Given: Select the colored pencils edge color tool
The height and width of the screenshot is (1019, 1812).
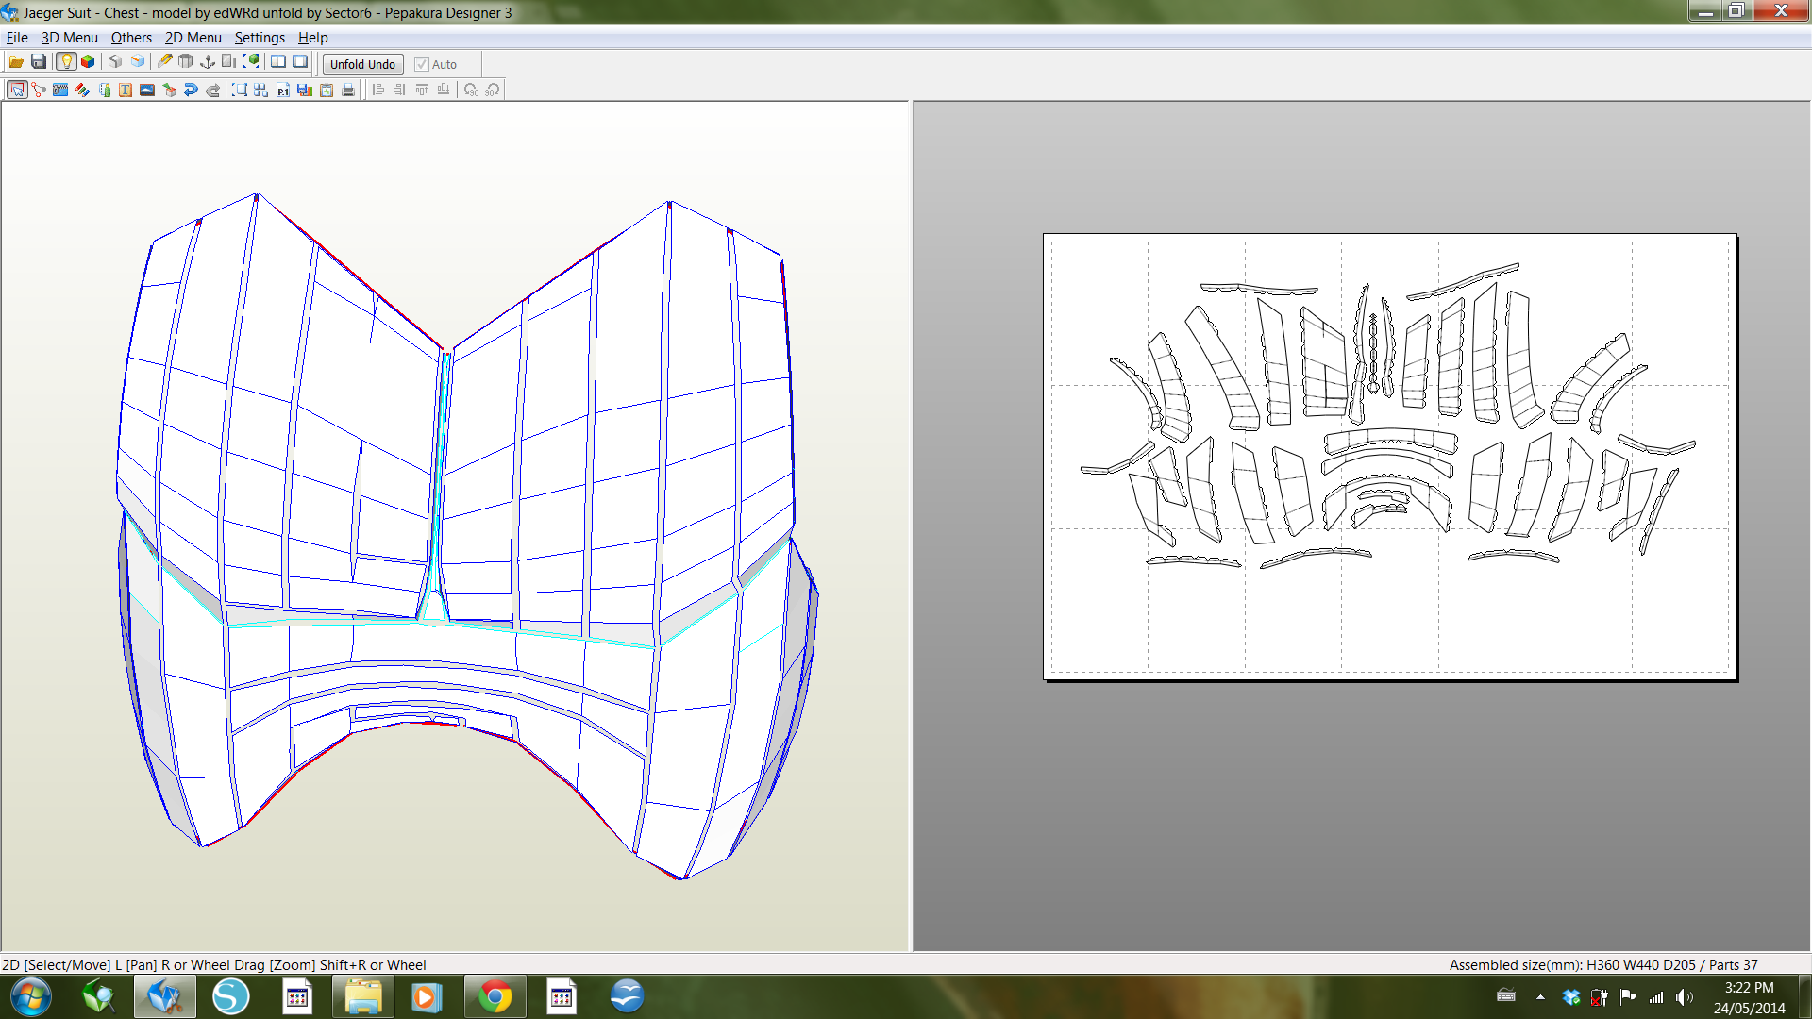Looking at the screenshot, I should tap(82, 90).
